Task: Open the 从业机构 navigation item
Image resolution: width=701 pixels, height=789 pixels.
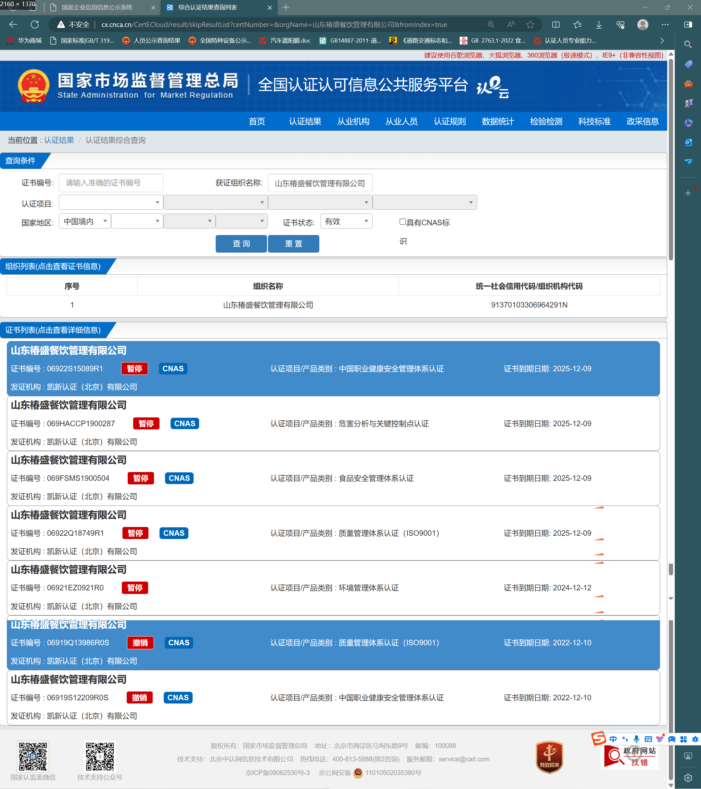Action: pos(353,122)
